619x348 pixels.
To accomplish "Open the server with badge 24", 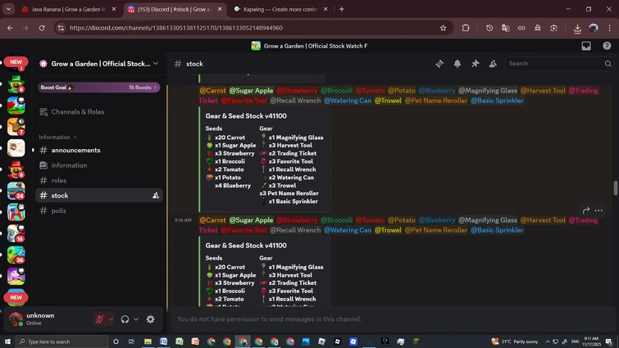I will pos(16,191).
